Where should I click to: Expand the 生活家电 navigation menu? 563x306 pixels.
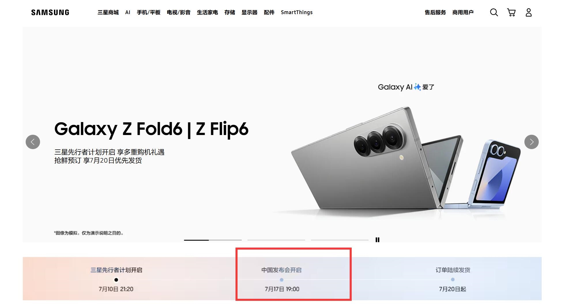pyautogui.click(x=207, y=12)
